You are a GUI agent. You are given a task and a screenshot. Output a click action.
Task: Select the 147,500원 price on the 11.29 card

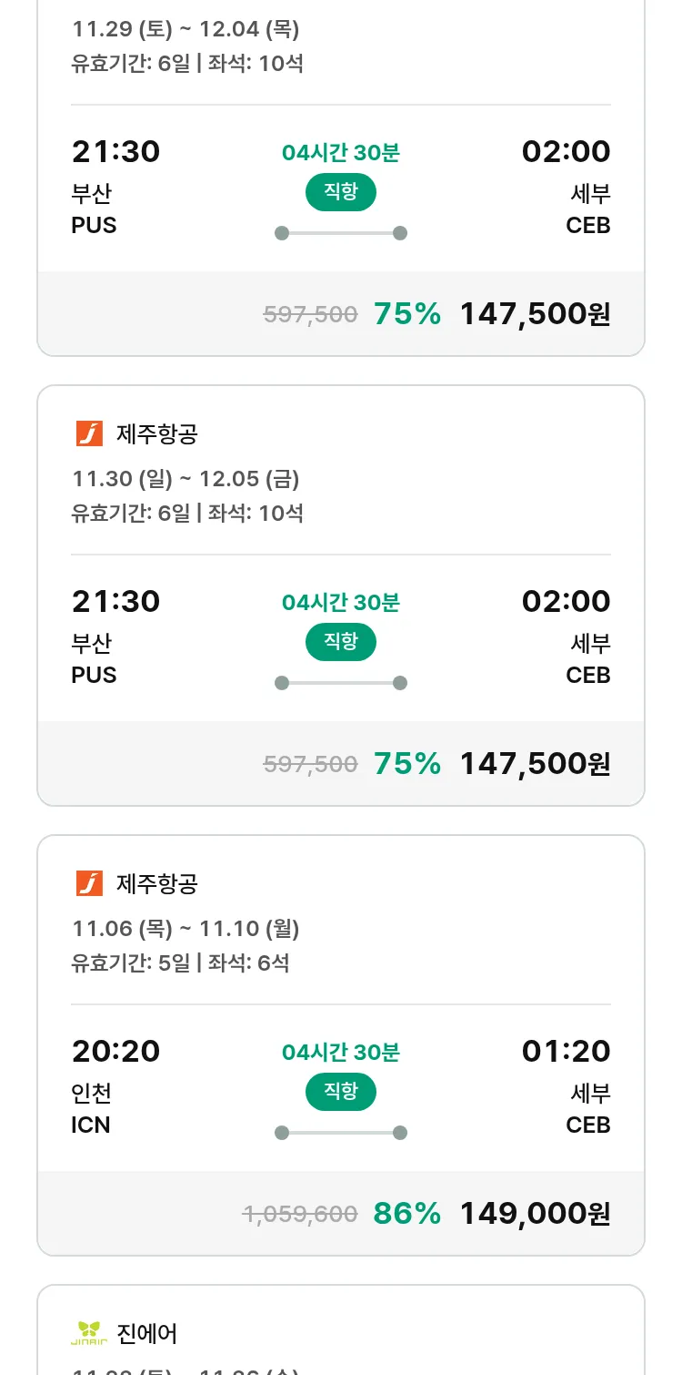point(535,314)
